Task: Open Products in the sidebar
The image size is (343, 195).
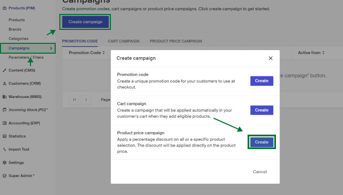Action: pyautogui.click(x=17, y=20)
